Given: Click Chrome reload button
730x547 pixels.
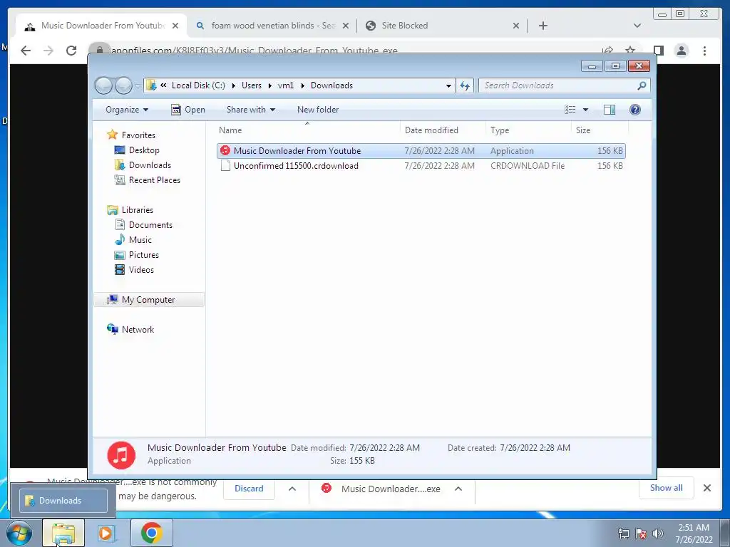Looking at the screenshot, I should click(71, 51).
